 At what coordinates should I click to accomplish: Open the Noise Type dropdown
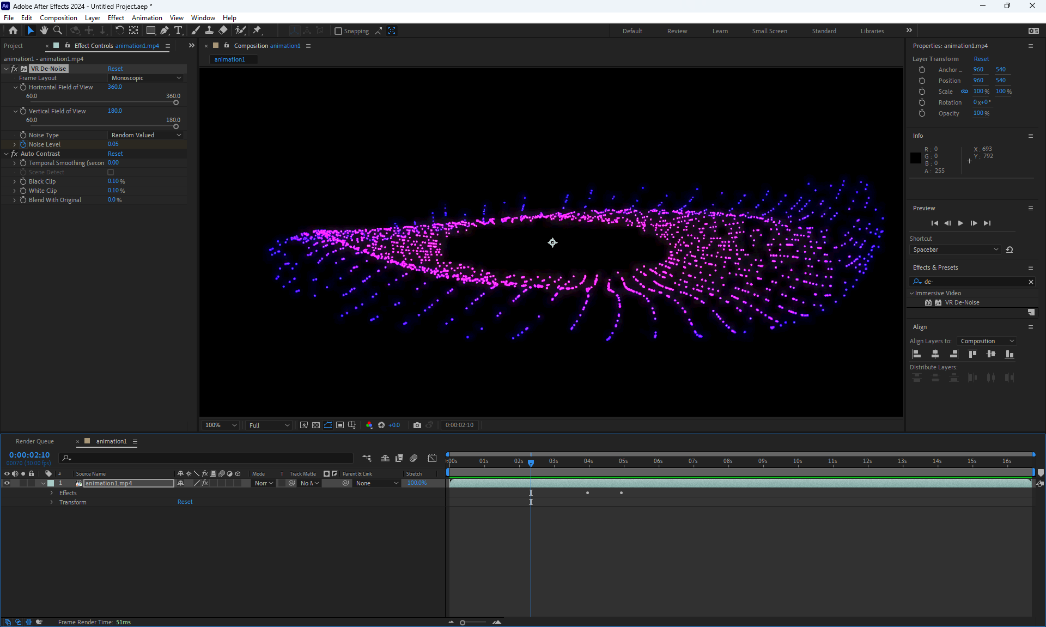[x=145, y=135]
